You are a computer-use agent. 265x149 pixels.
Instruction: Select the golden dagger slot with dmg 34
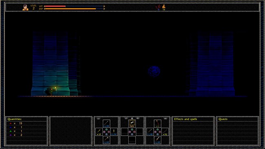[x=114, y=131]
